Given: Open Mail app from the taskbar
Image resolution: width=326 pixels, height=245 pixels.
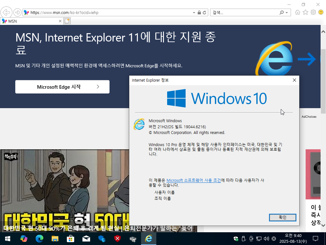Looking at the screenshot, I should (86, 239).
